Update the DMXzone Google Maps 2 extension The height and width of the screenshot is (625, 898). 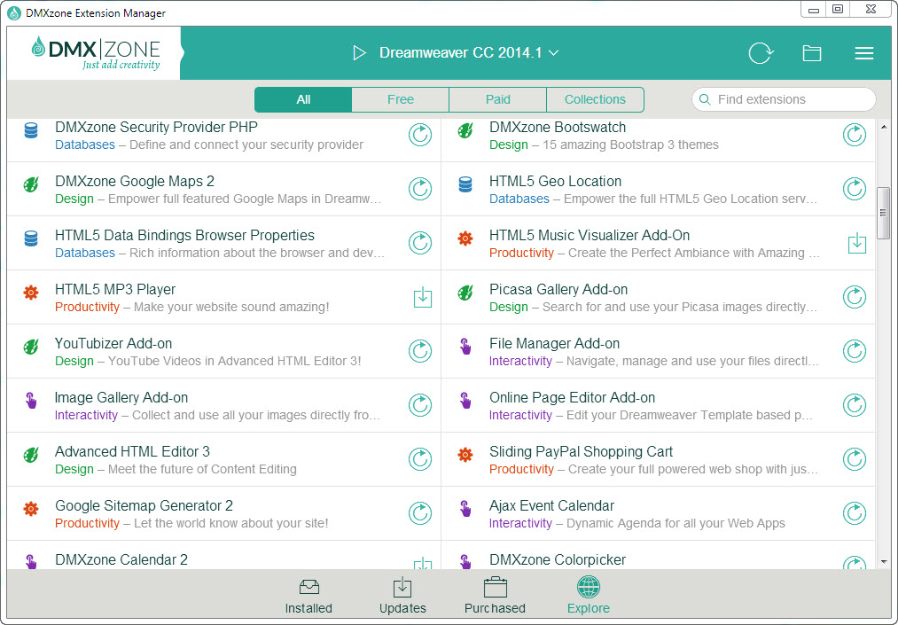(420, 189)
